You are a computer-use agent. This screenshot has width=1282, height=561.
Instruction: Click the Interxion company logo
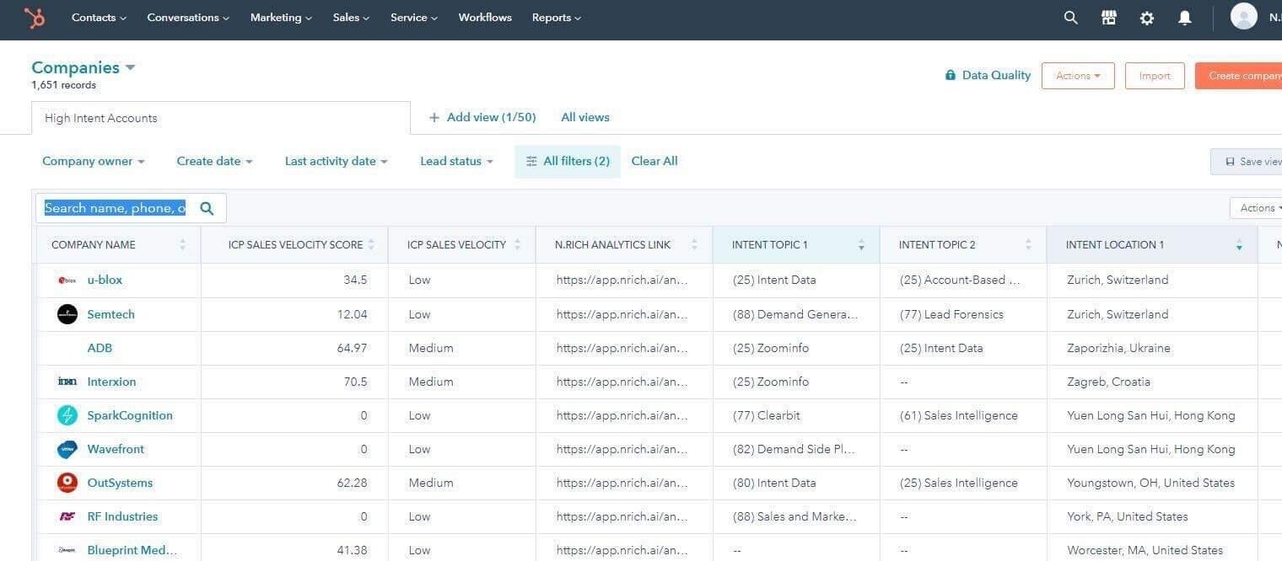click(x=67, y=382)
